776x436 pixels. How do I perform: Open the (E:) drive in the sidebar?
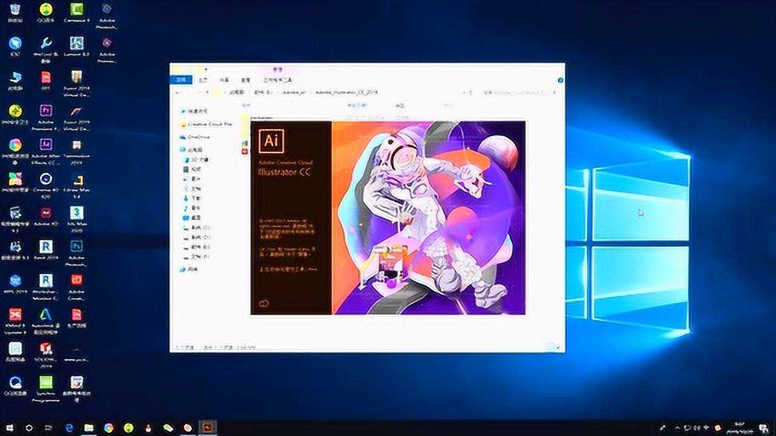(197, 247)
